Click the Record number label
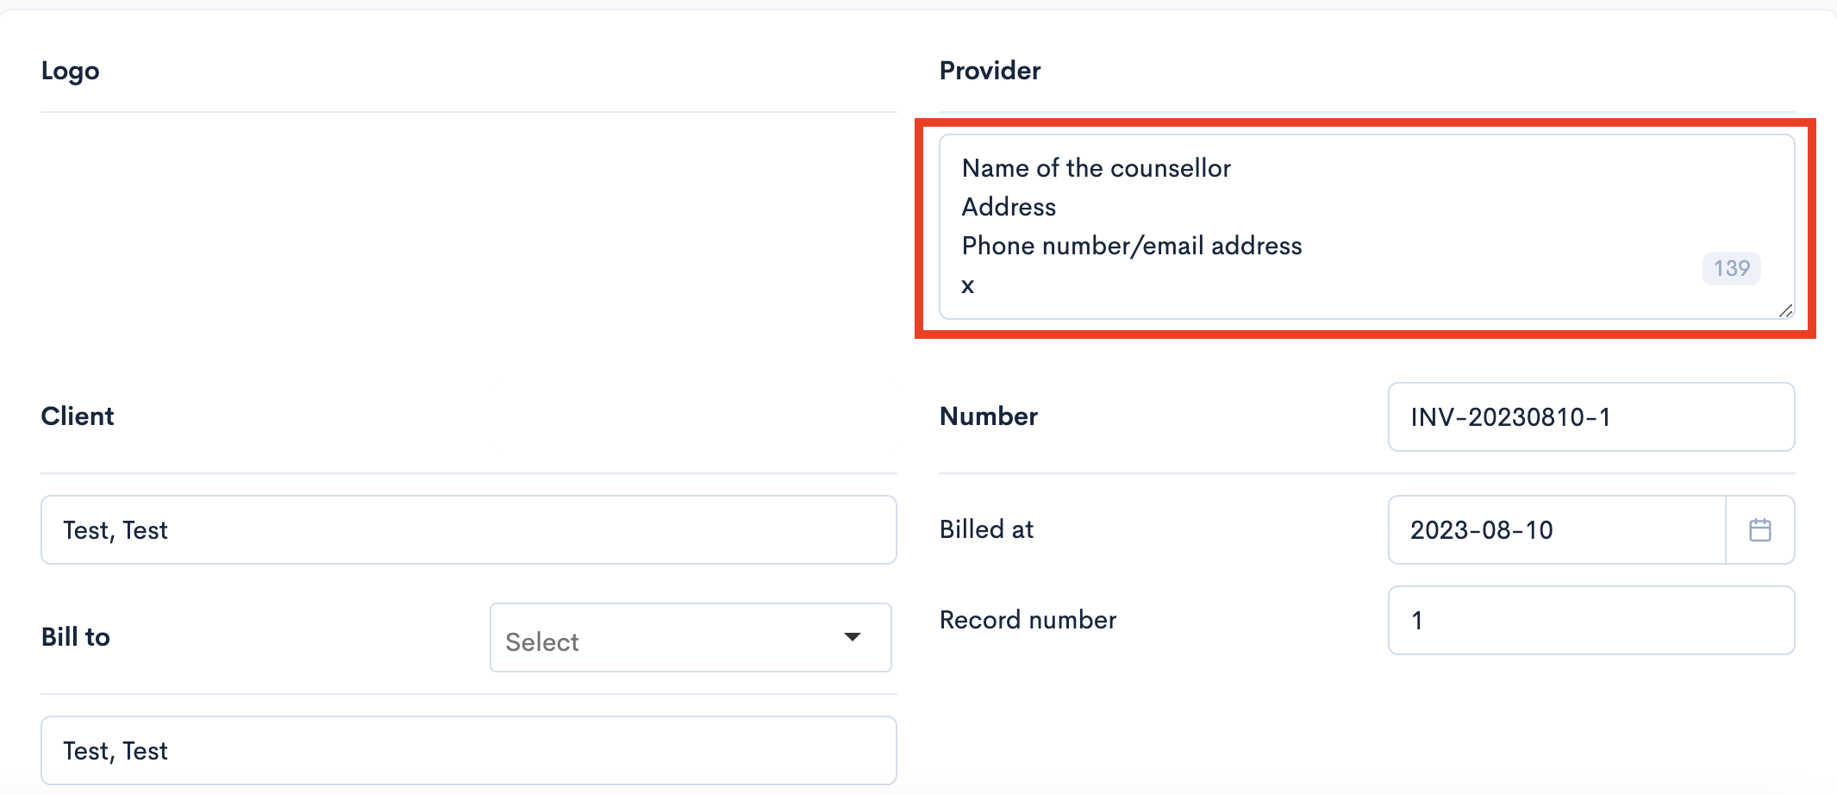Screen dimensions: 1837x794 [x=1028, y=620]
